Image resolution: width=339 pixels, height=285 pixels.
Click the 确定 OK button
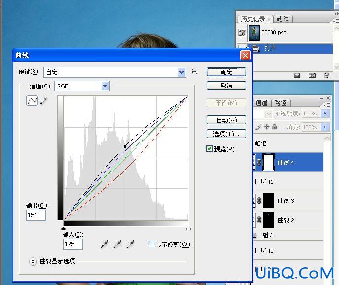click(226, 72)
